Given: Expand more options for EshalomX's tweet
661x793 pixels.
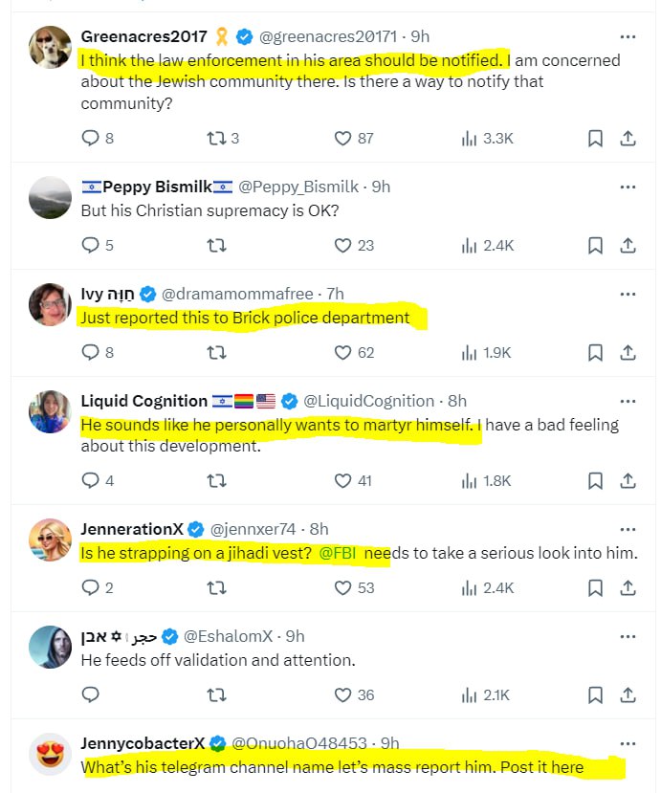Looking at the screenshot, I should tap(628, 635).
